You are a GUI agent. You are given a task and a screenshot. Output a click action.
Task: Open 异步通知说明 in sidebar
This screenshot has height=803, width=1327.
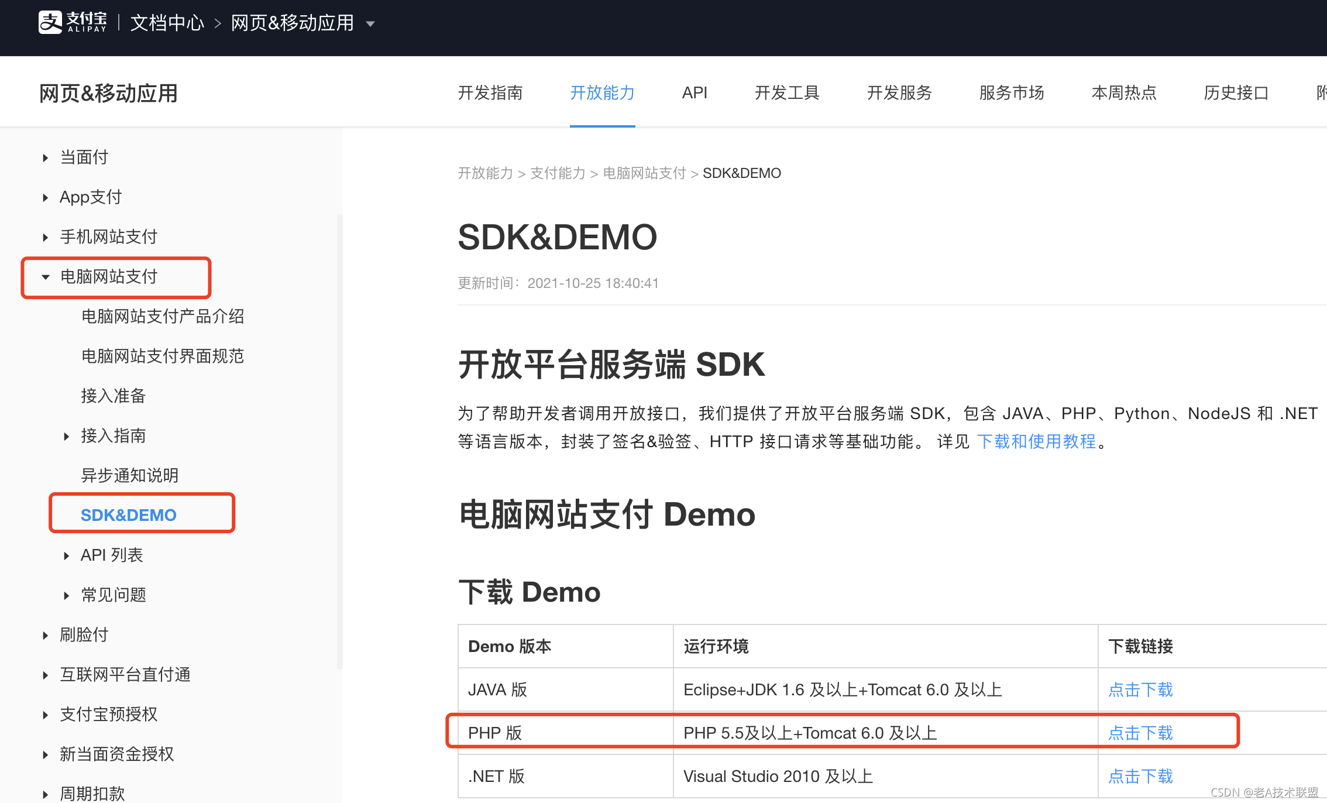[x=130, y=475]
